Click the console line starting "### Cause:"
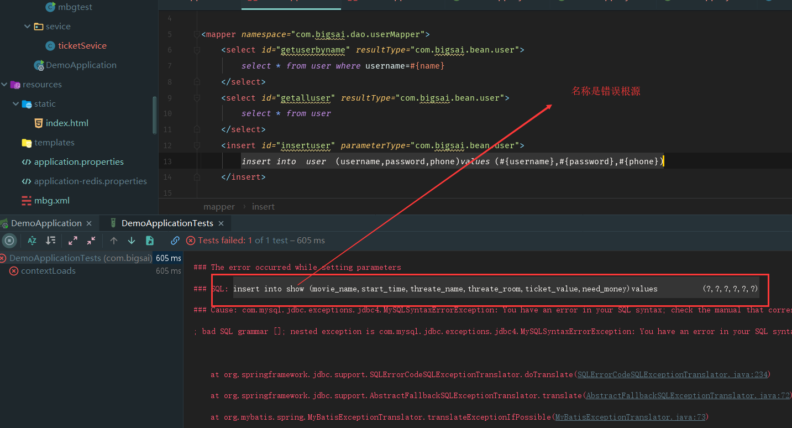 pyautogui.click(x=492, y=310)
